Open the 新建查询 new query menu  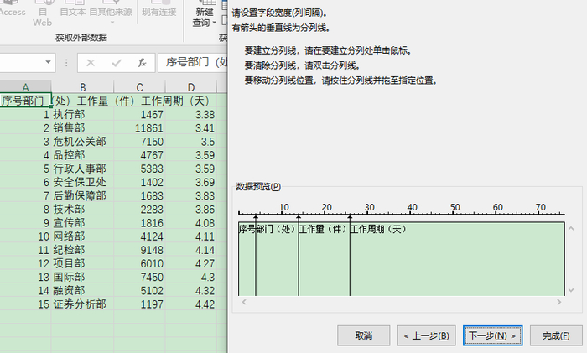click(205, 15)
